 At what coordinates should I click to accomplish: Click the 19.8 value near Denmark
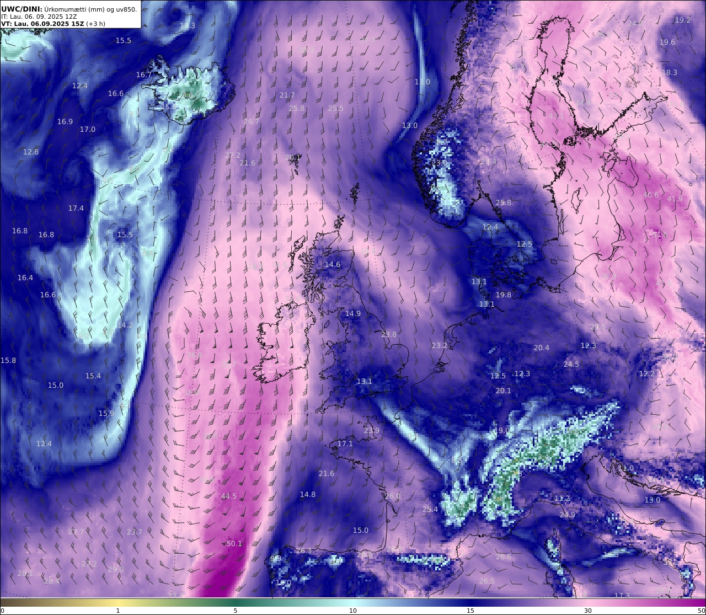[504, 295]
